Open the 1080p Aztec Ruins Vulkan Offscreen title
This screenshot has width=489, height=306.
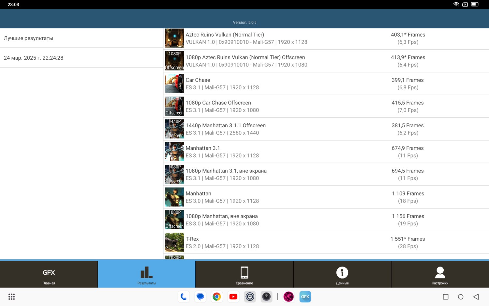pyautogui.click(x=245, y=57)
